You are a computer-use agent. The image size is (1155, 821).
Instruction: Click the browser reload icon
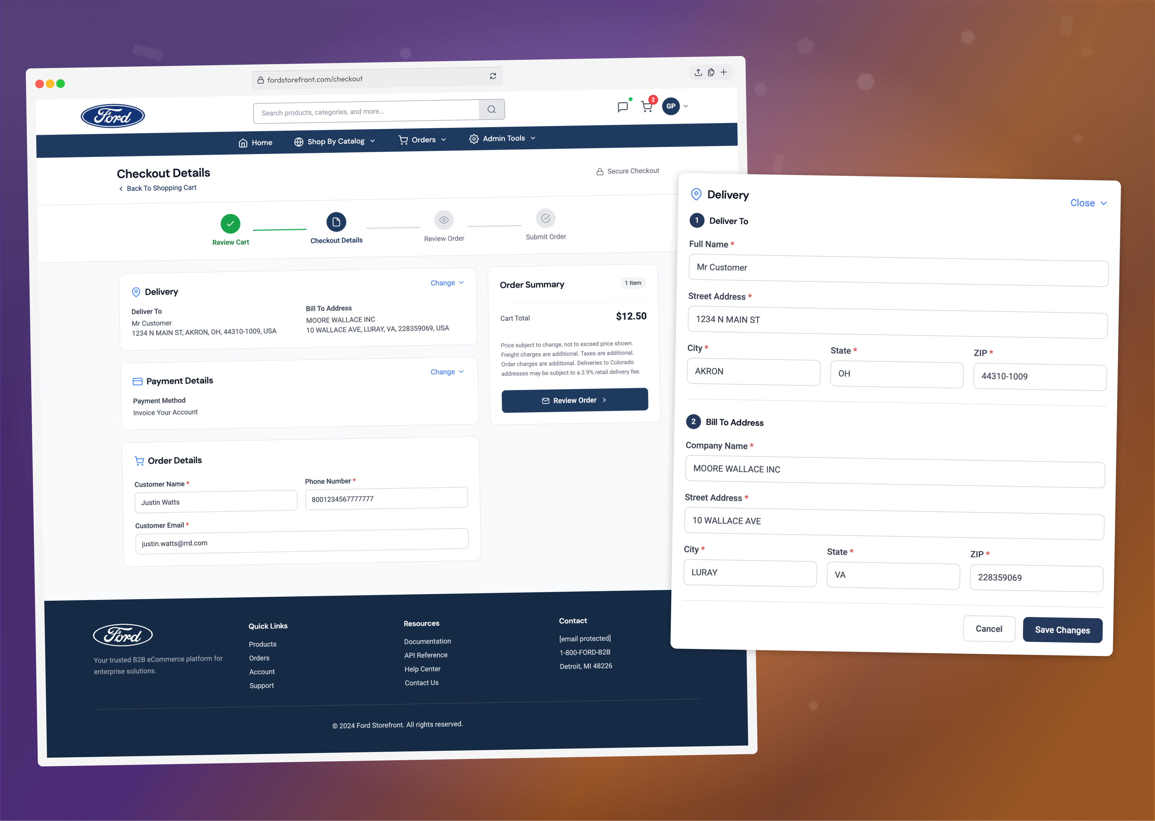click(492, 76)
